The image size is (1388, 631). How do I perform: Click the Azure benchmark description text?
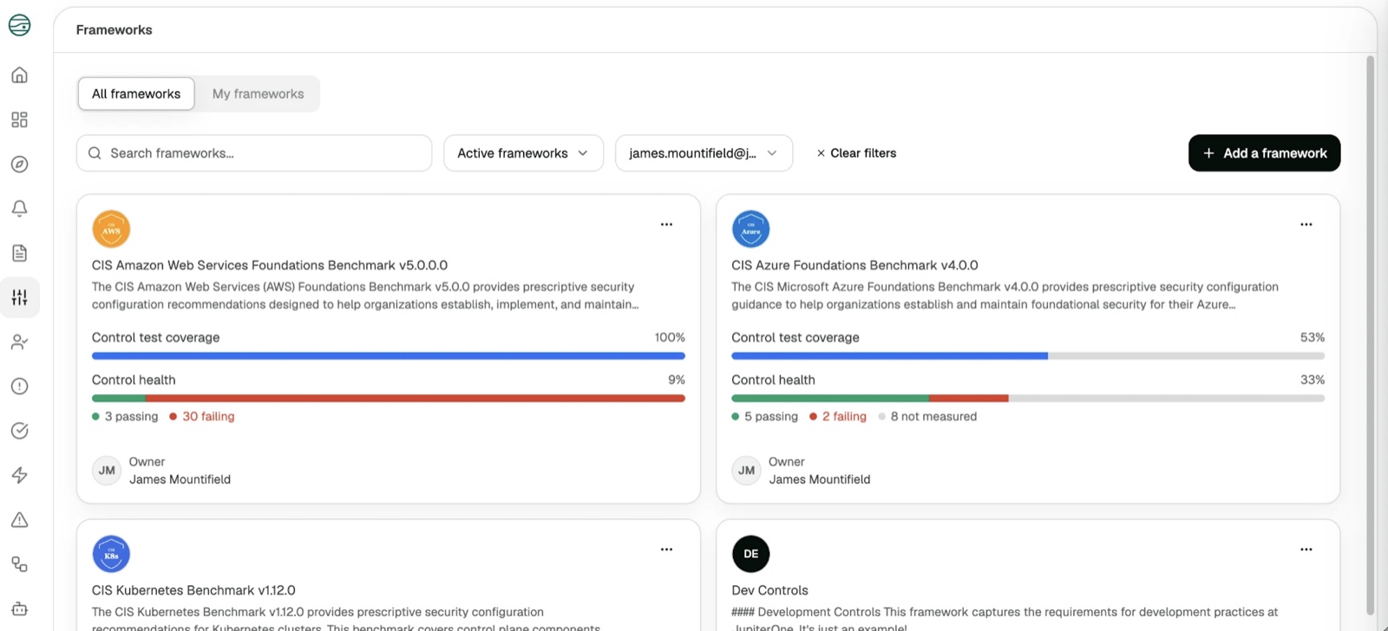(x=1005, y=296)
